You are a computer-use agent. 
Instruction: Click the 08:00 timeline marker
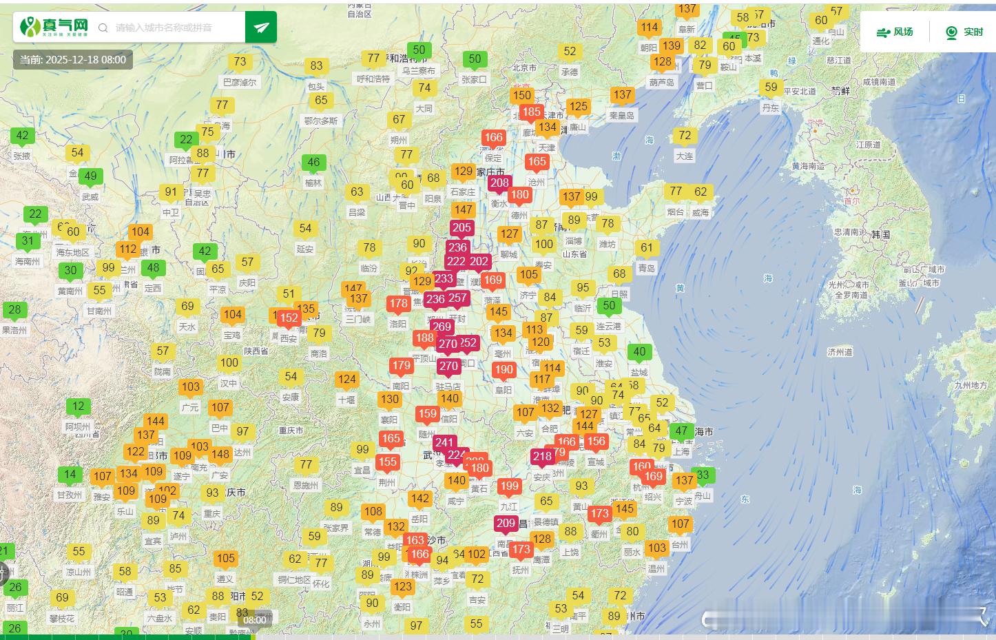click(x=255, y=619)
